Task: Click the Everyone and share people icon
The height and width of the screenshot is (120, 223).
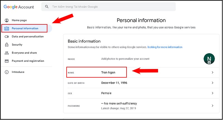Action: pyautogui.click(x=7, y=53)
